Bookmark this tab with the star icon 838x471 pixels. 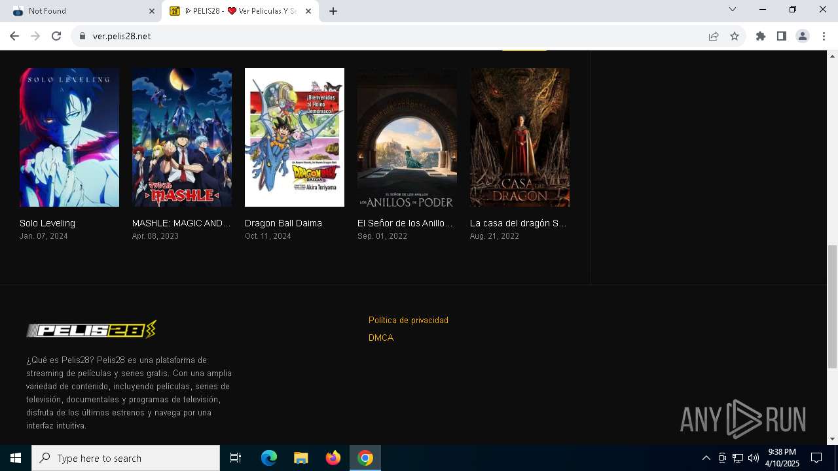tap(735, 36)
